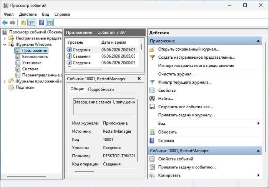Close the event 10001 preview pane
This screenshot has width=269, height=188.
click(x=139, y=78)
